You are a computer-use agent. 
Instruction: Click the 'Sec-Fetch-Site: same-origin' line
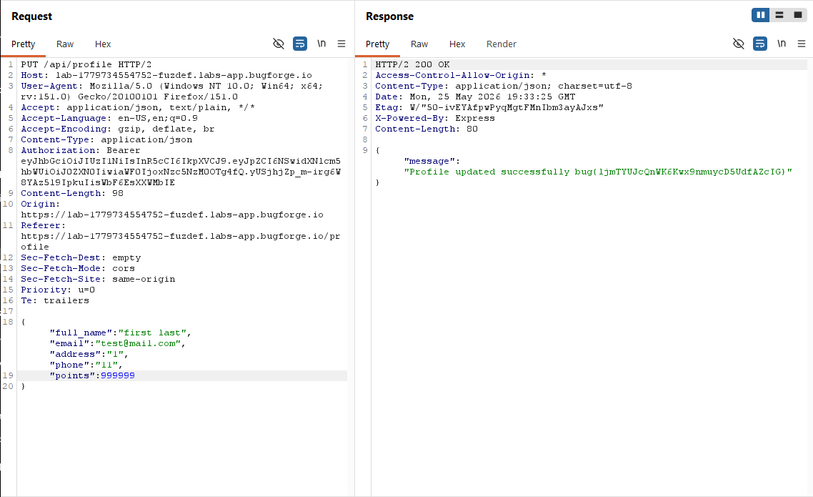coord(98,279)
